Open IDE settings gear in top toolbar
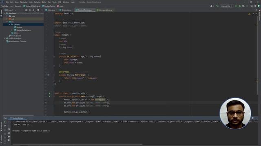261x146 pixels. click(255, 6)
